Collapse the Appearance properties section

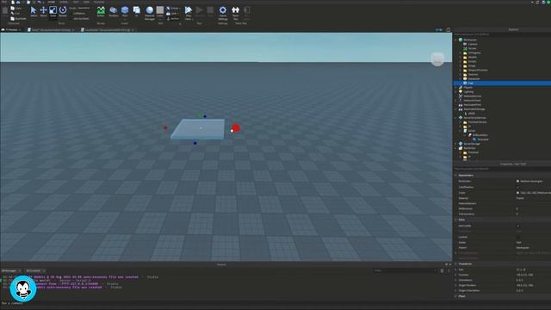(455, 175)
